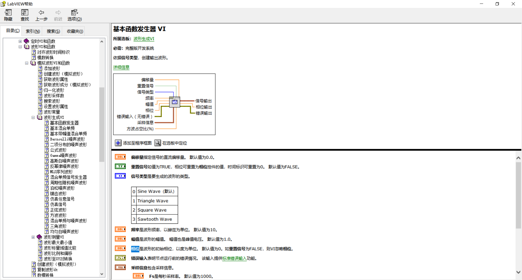Select 锯齿波形 in the tree
This screenshot has height=280, width=522.
pos(58,194)
